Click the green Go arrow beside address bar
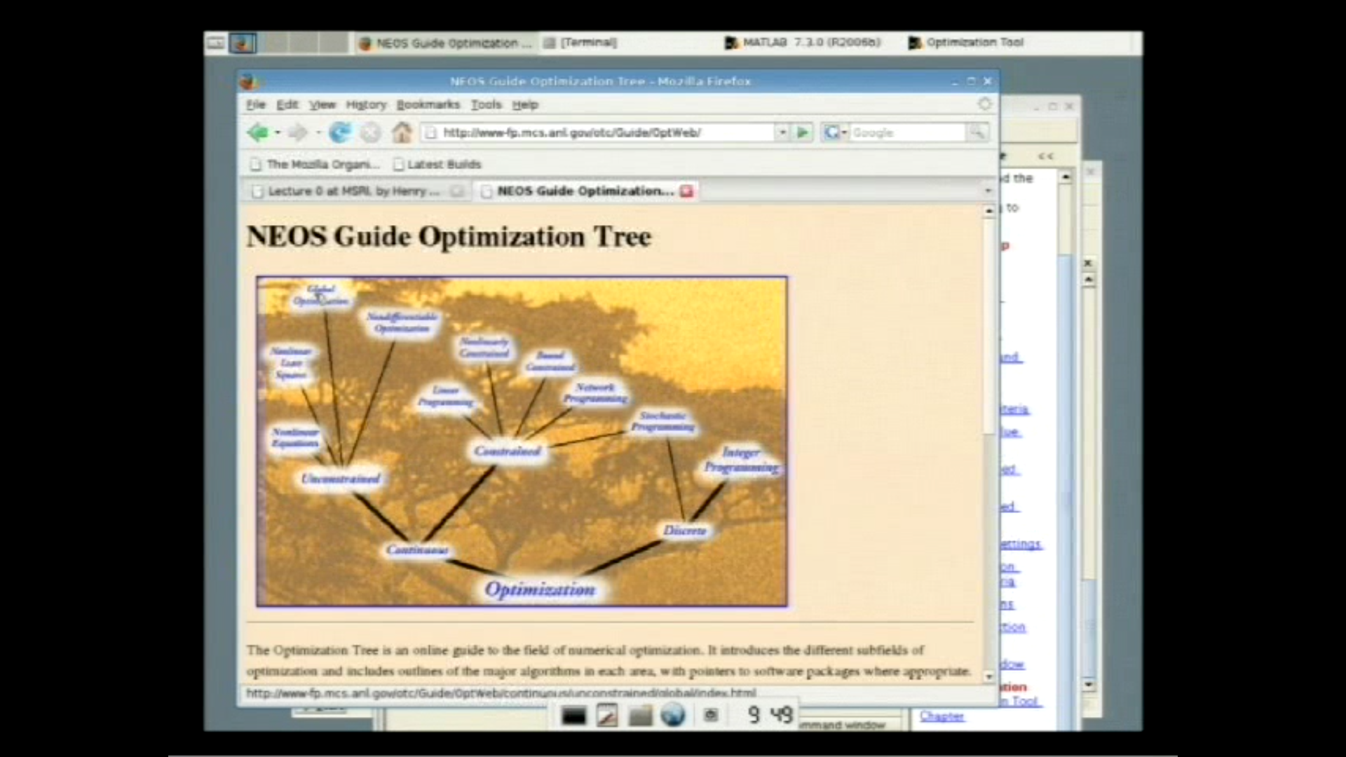The width and height of the screenshot is (1346, 757). [x=801, y=132]
